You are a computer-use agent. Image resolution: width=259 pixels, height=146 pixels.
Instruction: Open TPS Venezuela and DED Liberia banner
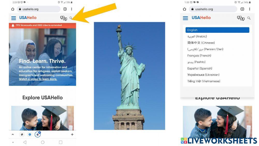42,25
